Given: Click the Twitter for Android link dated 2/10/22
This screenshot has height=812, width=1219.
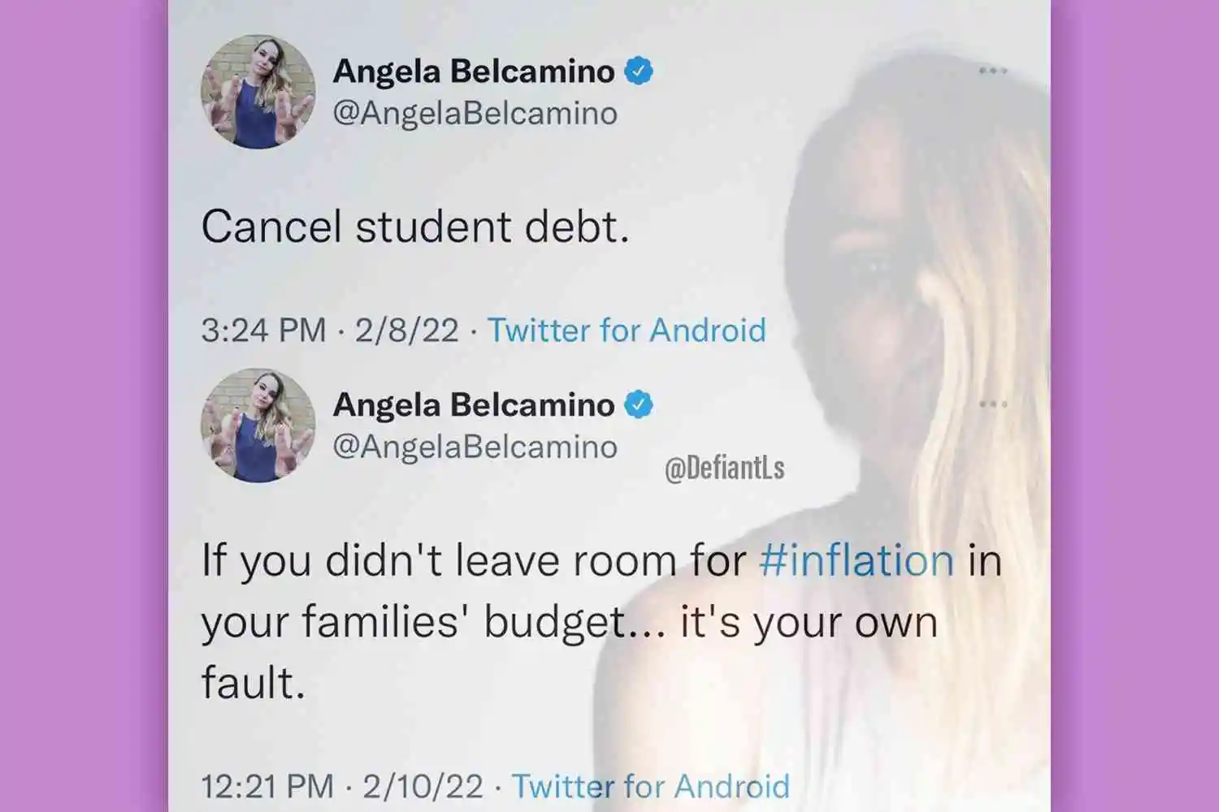Looking at the screenshot, I should pos(650,786).
